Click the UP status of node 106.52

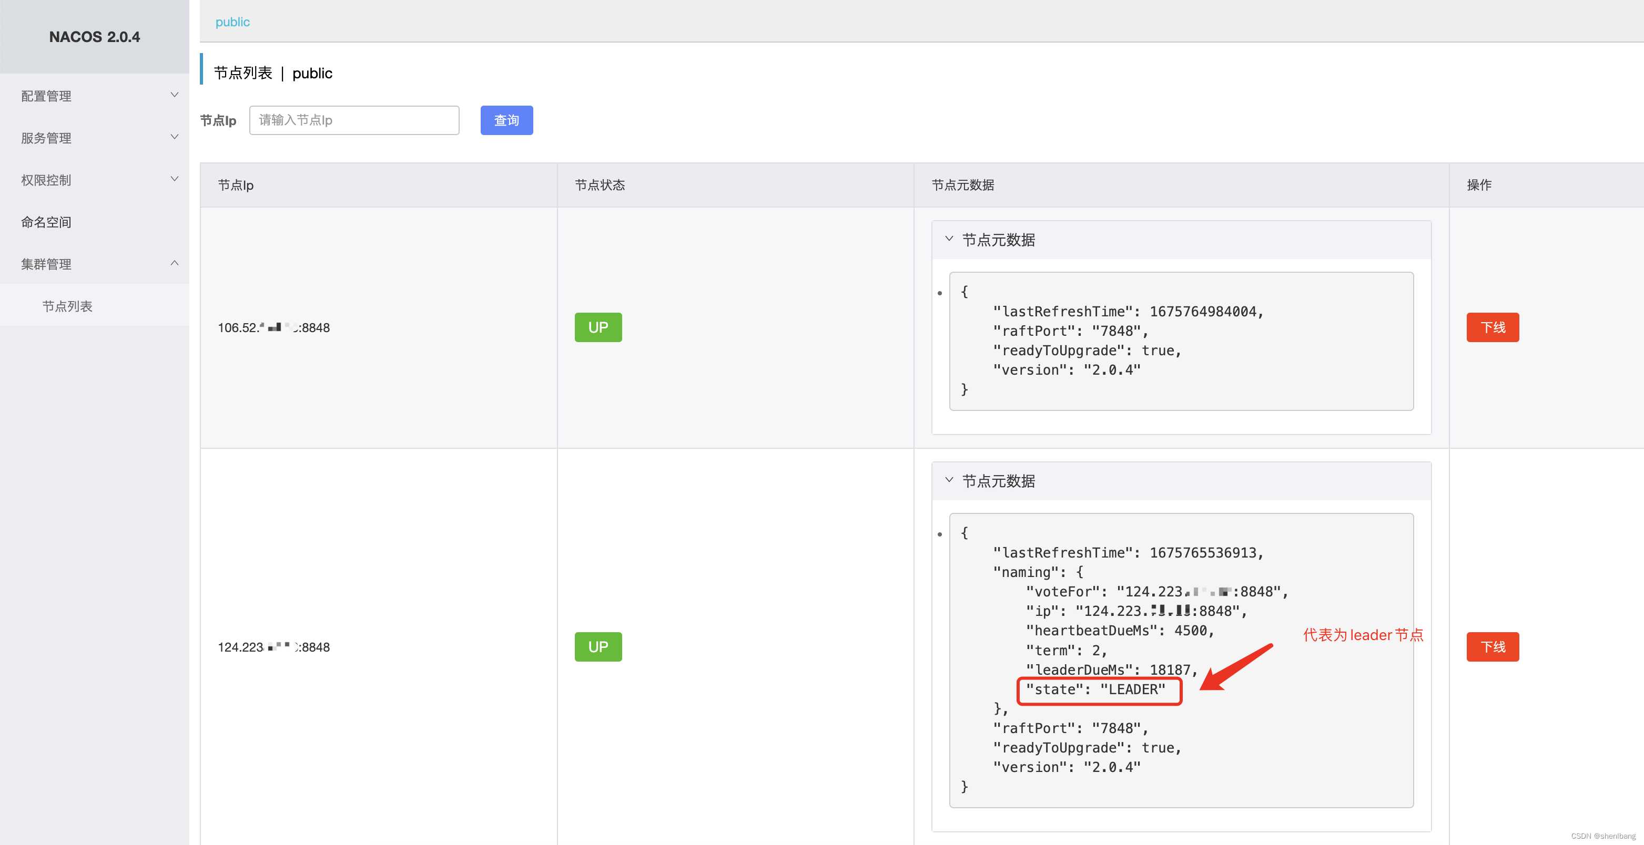(x=598, y=327)
